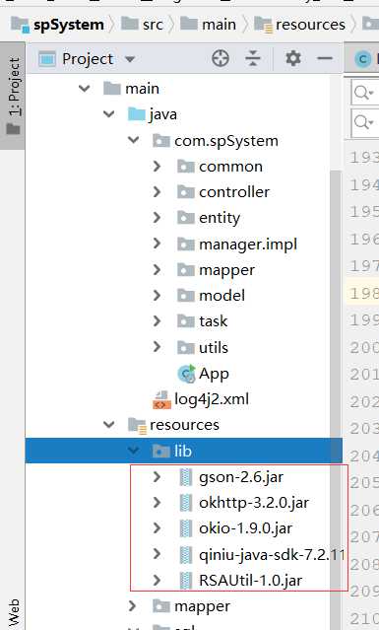
Task: Expand the utils package
Action: 157,347
